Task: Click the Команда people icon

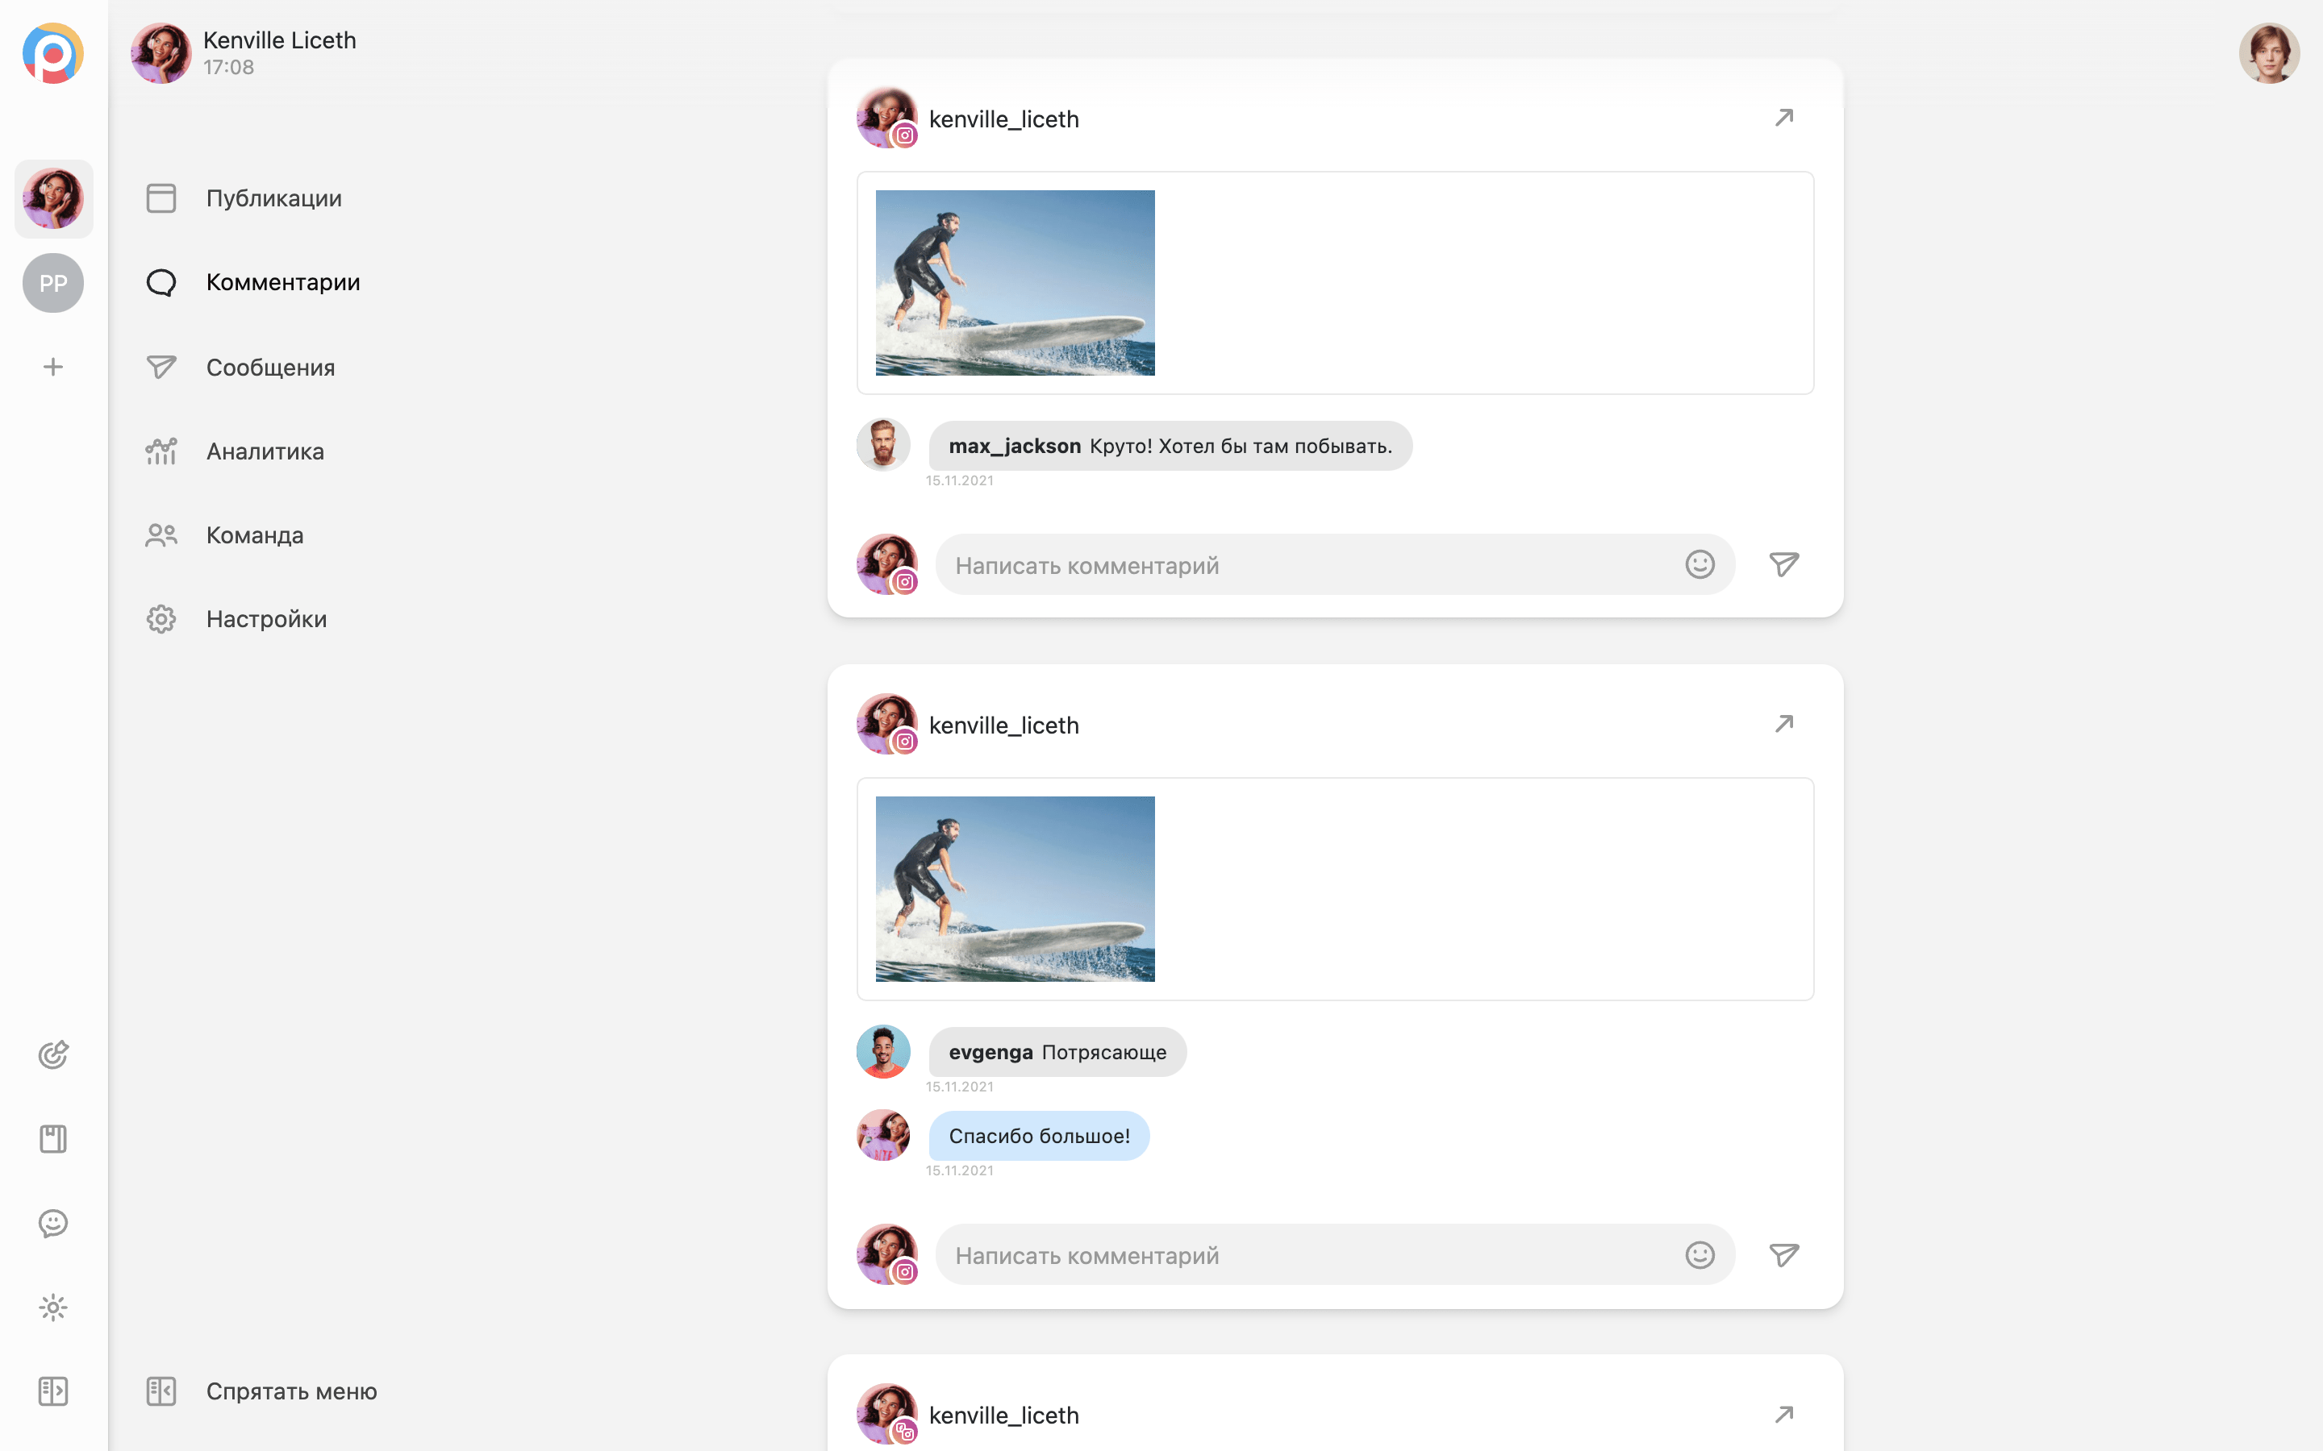Action: [x=161, y=535]
